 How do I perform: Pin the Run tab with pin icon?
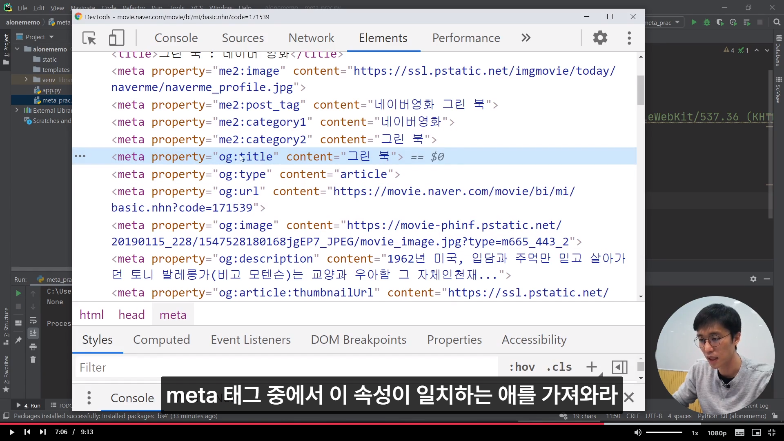[18, 340]
